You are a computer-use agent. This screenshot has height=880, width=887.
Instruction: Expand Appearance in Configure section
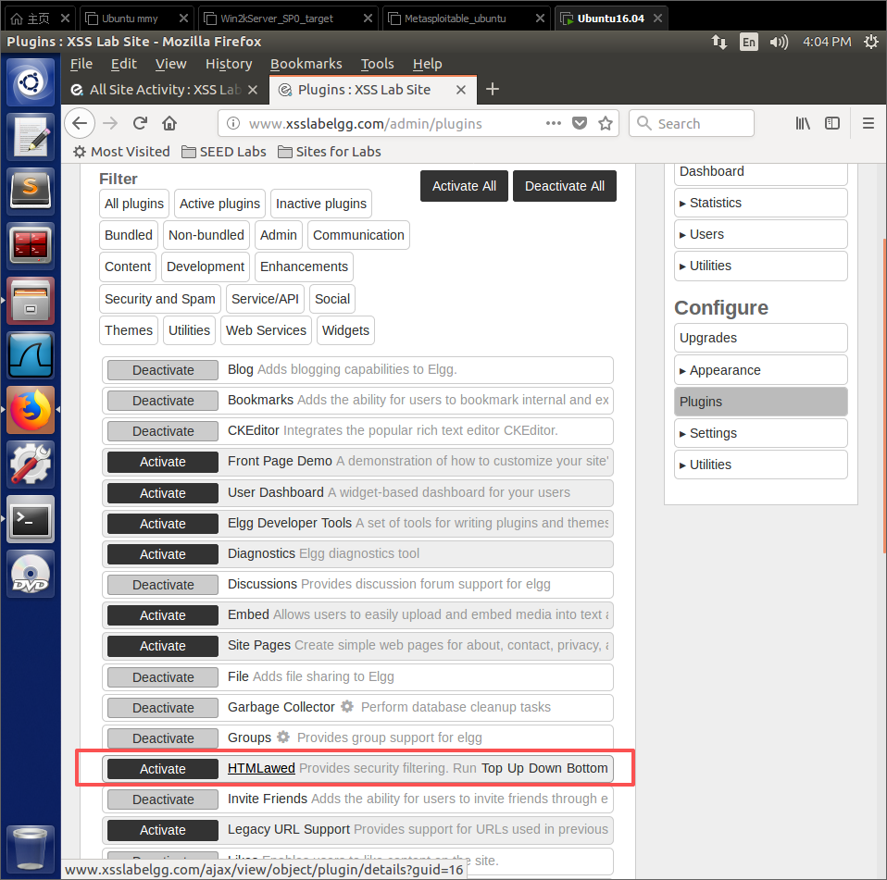point(761,370)
